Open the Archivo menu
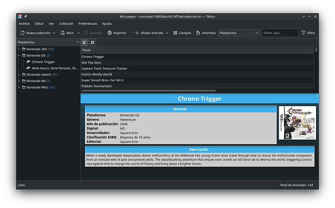This screenshot has width=335, height=208. pyautogui.click(x=24, y=24)
